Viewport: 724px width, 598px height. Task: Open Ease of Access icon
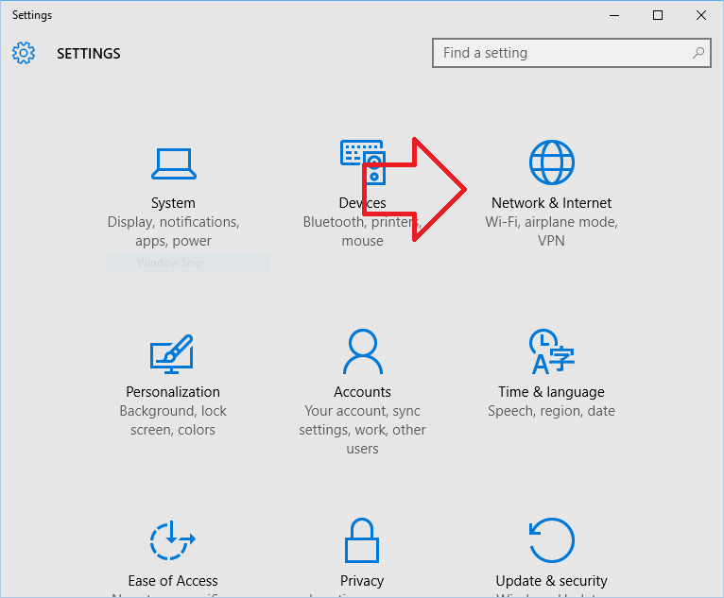pyautogui.click(x=173, y=540)
